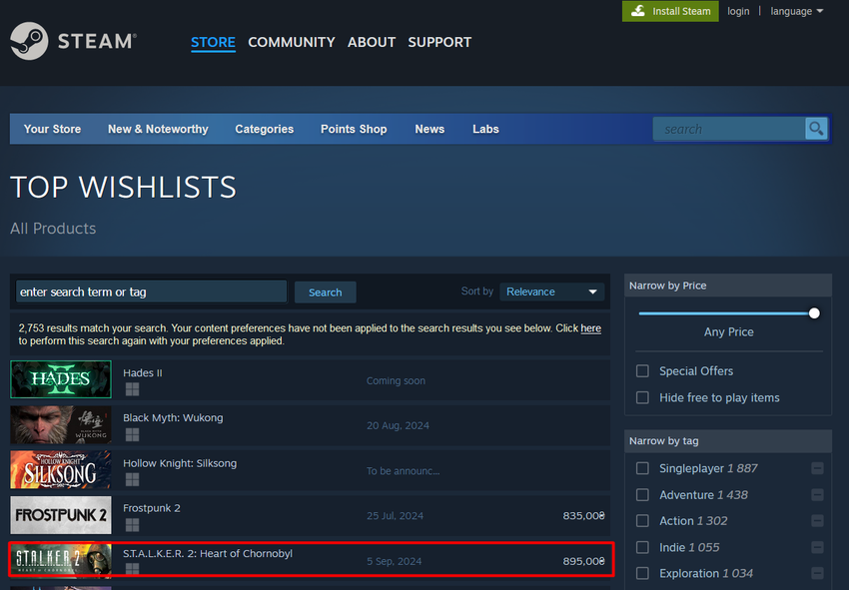The image size is (849, 590).
Task: Click the price range slider handle
Action: click(x=814, y=313)
